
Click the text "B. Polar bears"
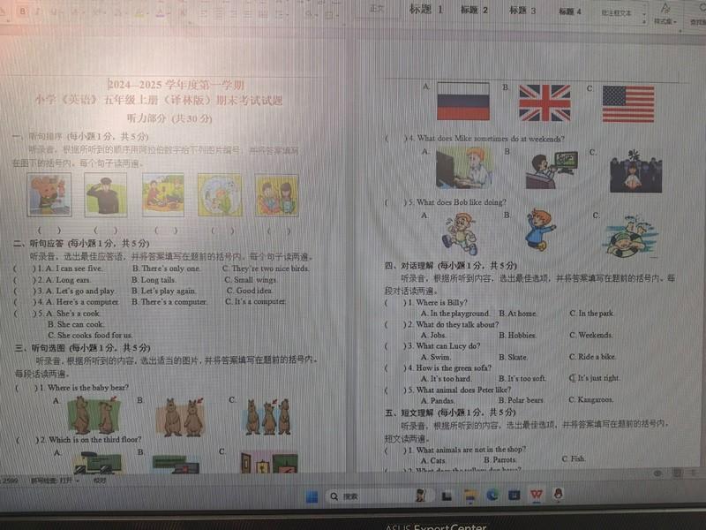click(522, 400)
